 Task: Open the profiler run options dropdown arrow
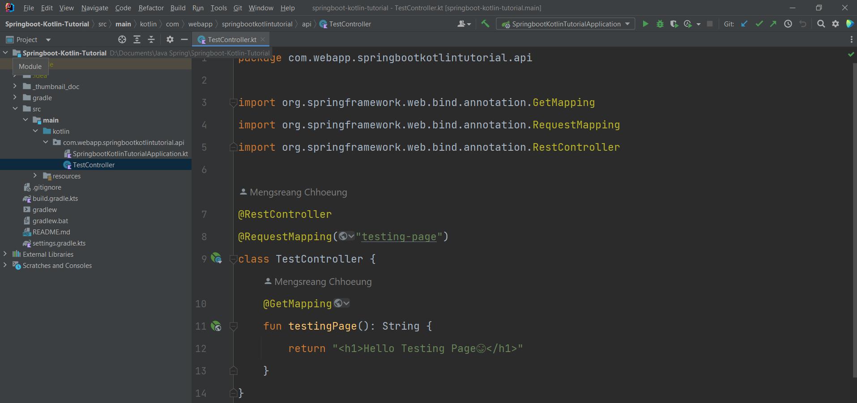tap(699, 24)
